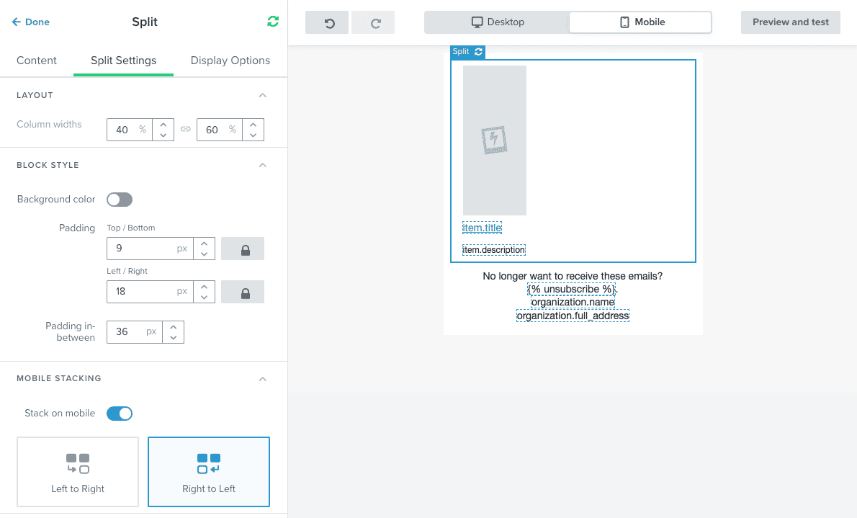The height and width of the screenshot is (518, 857).
Task: Disable the Stack on mobile toggle
Action: coord(120,414)
